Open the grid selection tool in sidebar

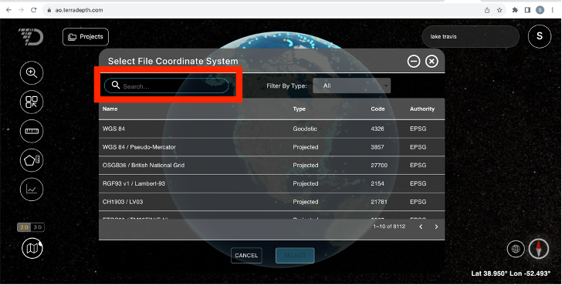pyautogui.click(x=32, y=102)
